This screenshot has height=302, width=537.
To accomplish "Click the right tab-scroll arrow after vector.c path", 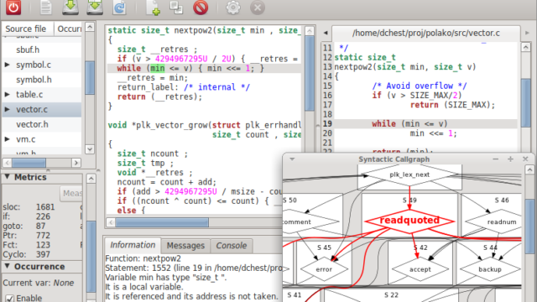I will [527, 33].
